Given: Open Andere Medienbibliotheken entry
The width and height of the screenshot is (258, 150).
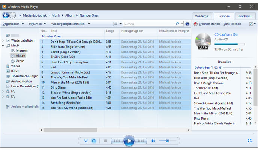Looking at the screenshot, I should point(24,106).
